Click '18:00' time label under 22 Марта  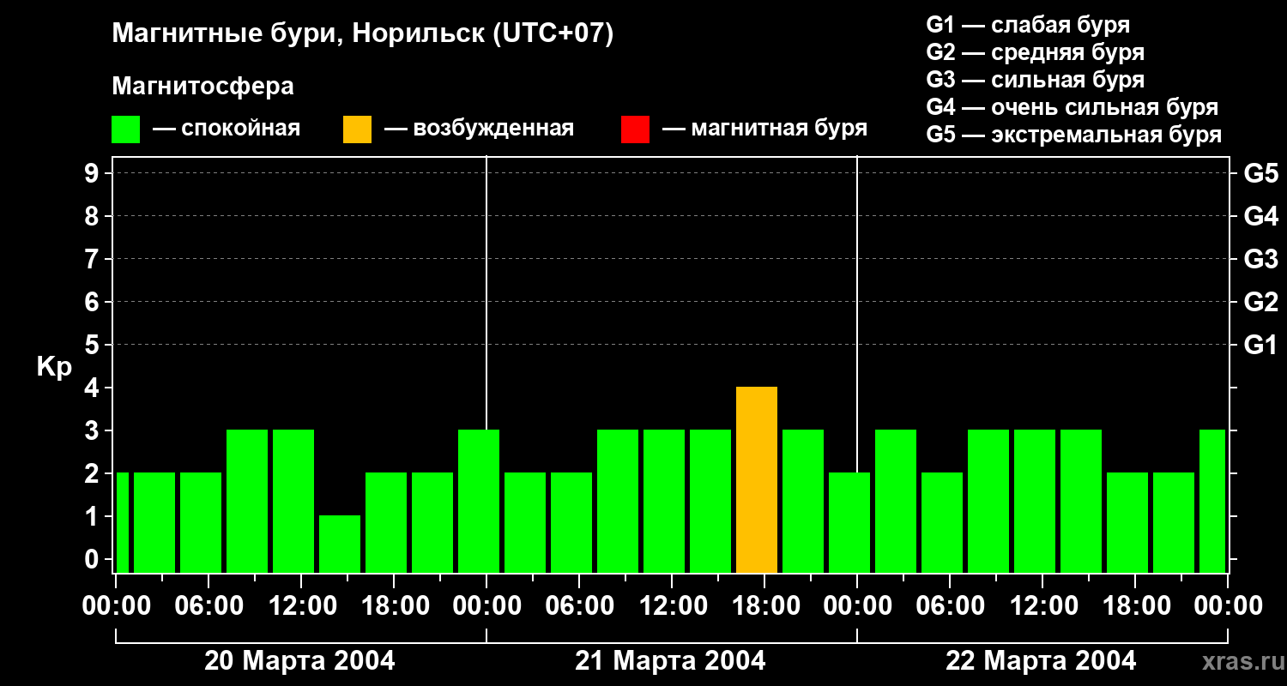(1135, 605)
